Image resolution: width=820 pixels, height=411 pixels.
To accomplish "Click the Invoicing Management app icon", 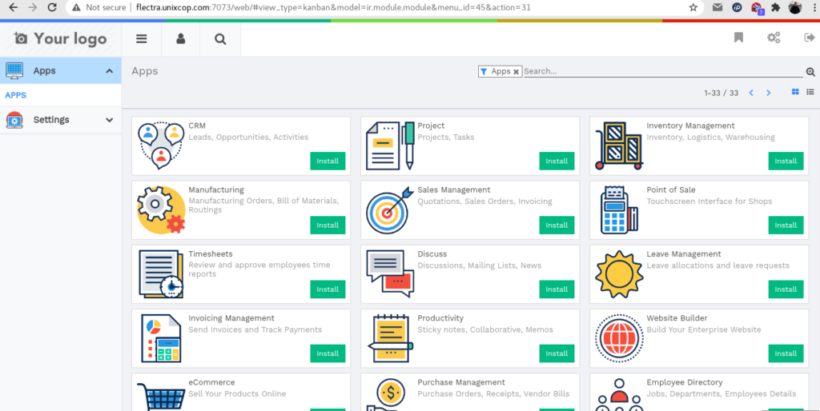I will tap(161, 338).
